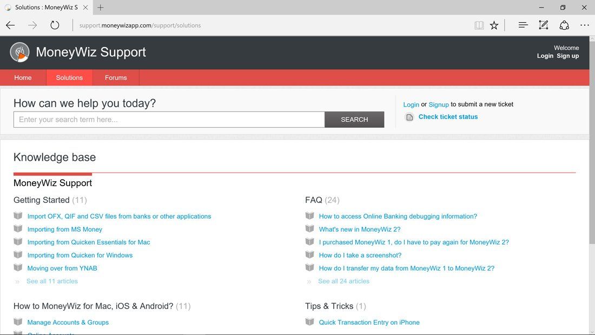Click the MoneyWiz logo in the header

tap(19, 51)
